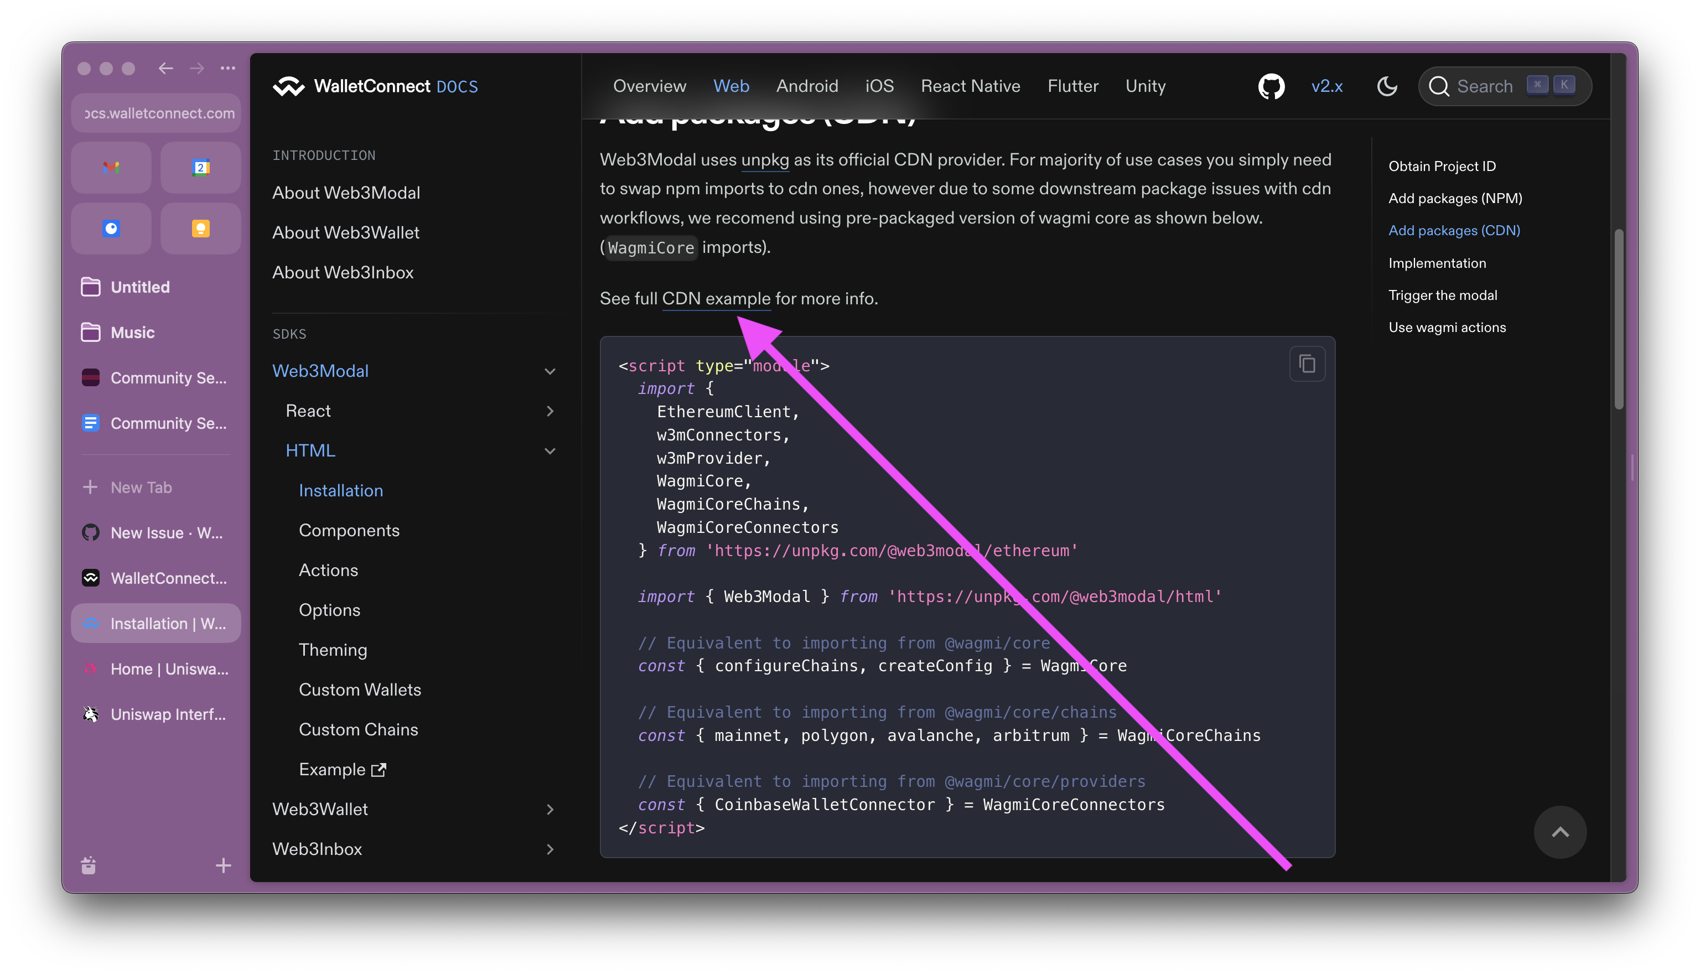1700x975 pixels.
Task: Toggle dark mode with the moon icon
Action: [x=1387, y=86]
